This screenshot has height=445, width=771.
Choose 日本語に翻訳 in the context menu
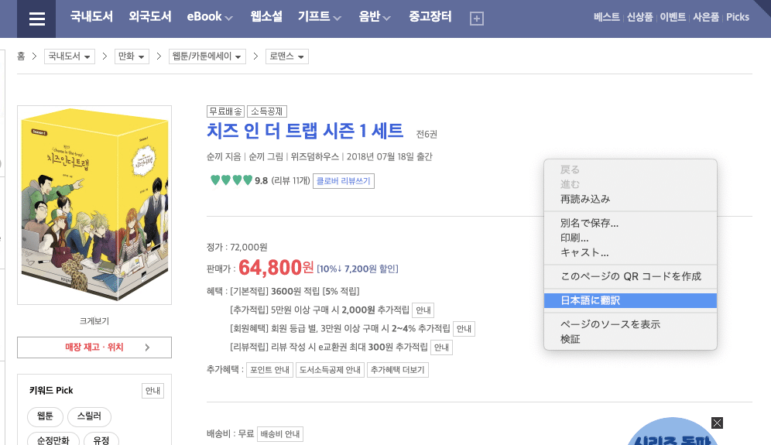click(x=630, y=300)
